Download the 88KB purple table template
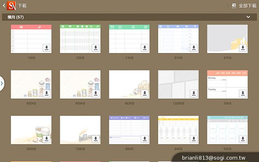Viewport: 259px width, 162px height. click(144, 139)
